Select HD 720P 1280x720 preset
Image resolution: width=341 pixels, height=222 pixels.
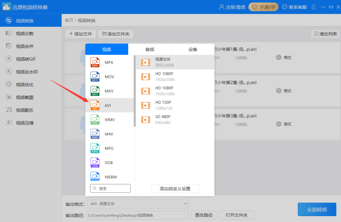click(x=175, y=105)
